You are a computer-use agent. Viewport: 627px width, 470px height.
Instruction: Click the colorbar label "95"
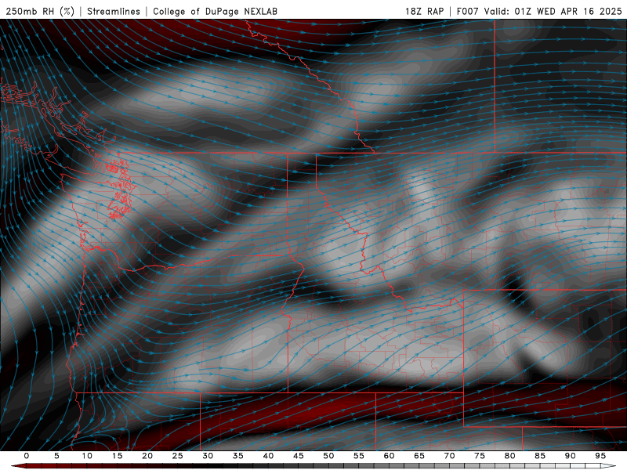(600, 456)
